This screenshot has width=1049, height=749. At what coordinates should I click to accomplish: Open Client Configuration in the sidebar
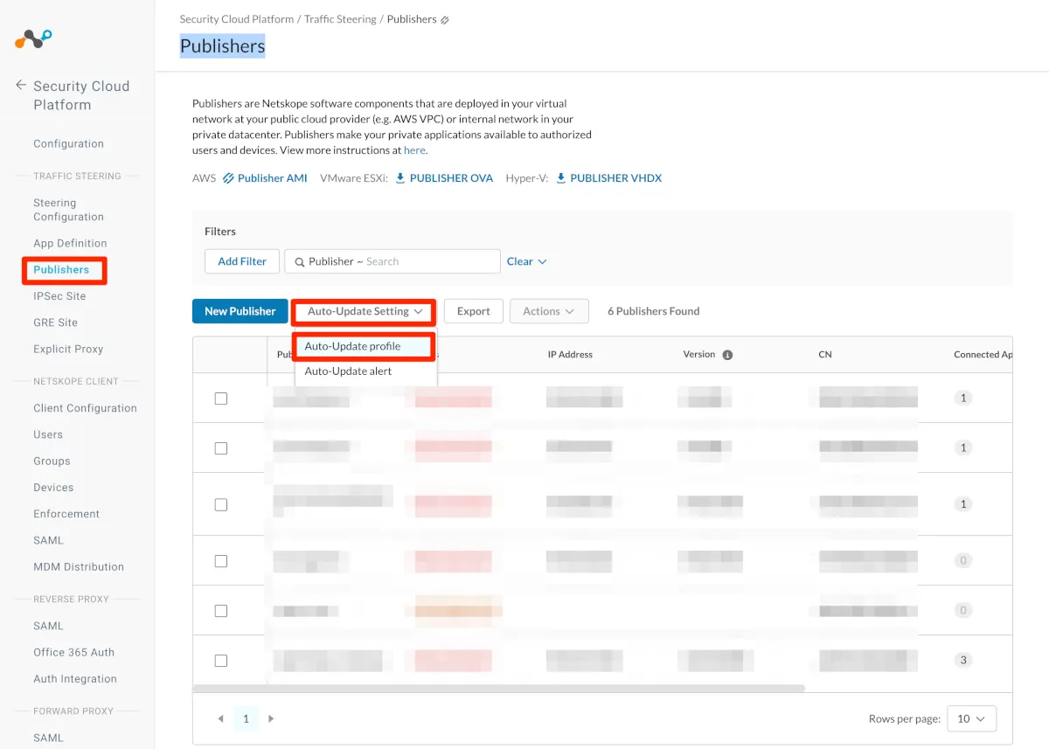tap(85, 408)
